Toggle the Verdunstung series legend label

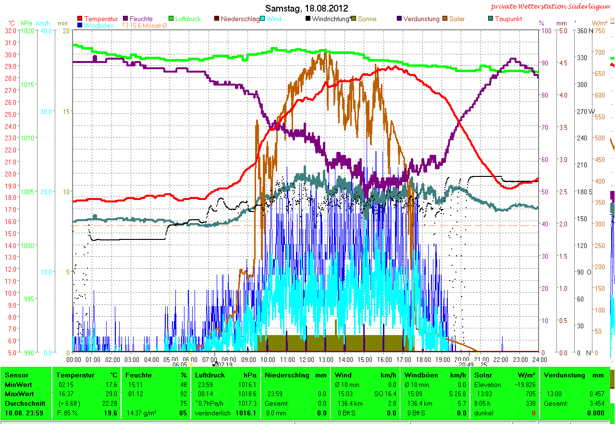pyautogui.click(x=421, y=19)
